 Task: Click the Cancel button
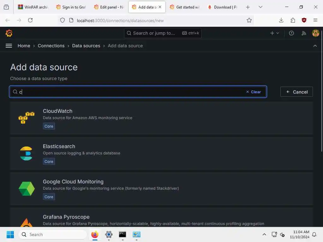[297, 92]
